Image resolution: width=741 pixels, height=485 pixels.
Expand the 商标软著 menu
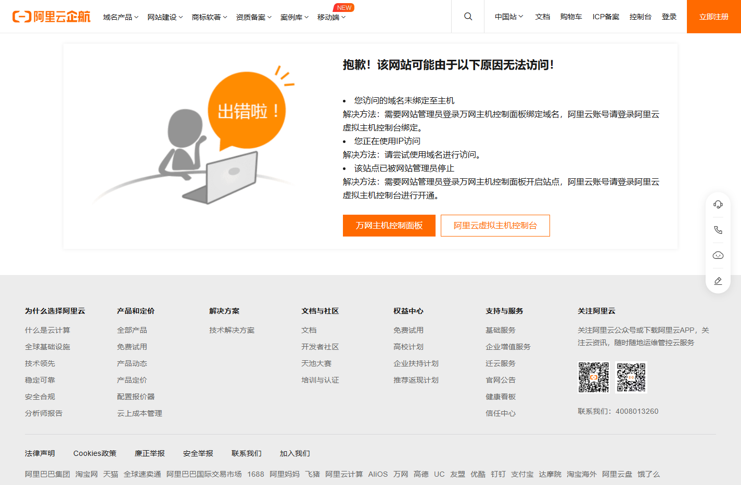(209, 17)
